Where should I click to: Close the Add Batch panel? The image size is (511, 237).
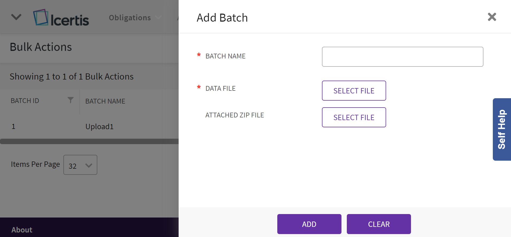tap(491, 17)
